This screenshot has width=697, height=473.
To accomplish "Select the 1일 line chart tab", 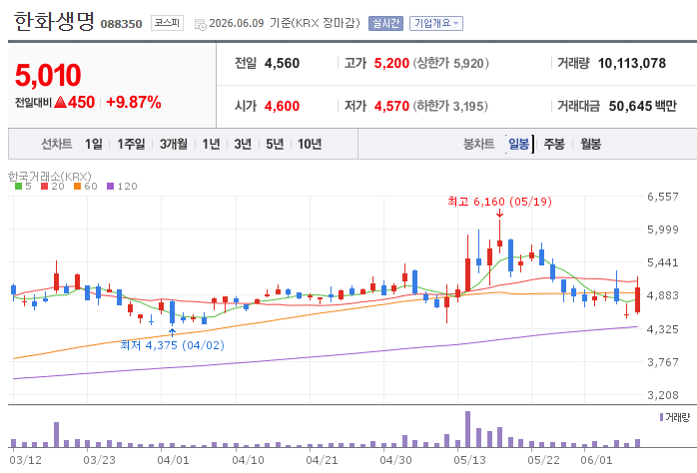I will click(93, 144).
